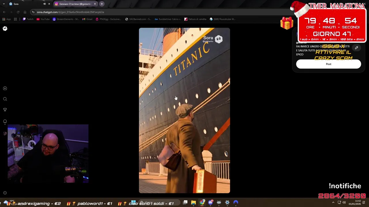
Task: Close the Gennaro Chiantese tab
Action: (x=95, y=4)
